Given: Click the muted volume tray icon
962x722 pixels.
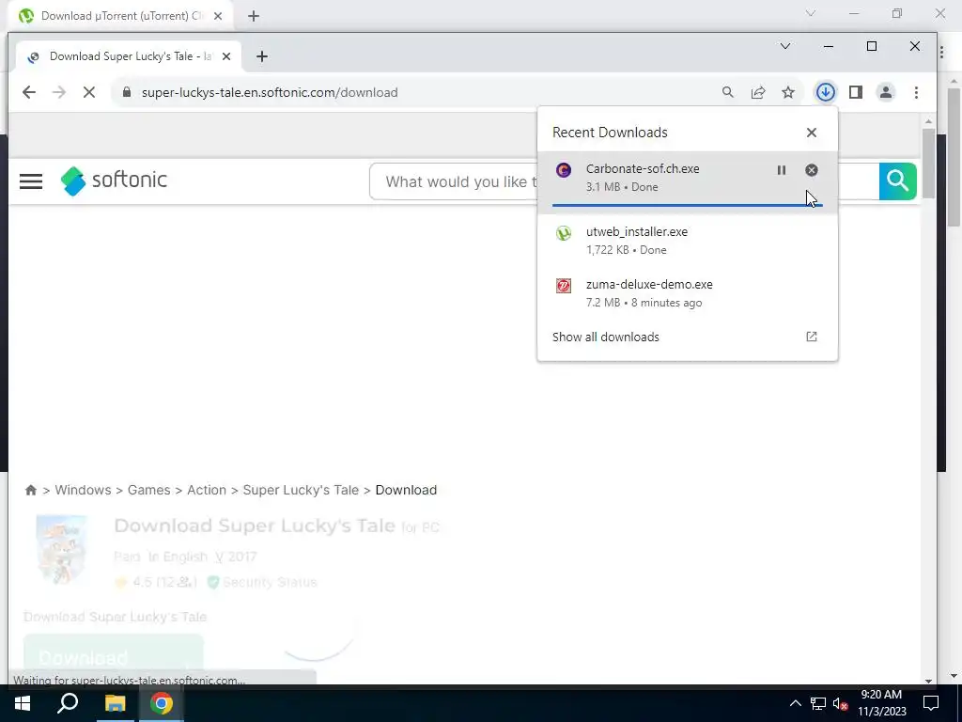Looking at the screenshot, I should pos(841,703).
